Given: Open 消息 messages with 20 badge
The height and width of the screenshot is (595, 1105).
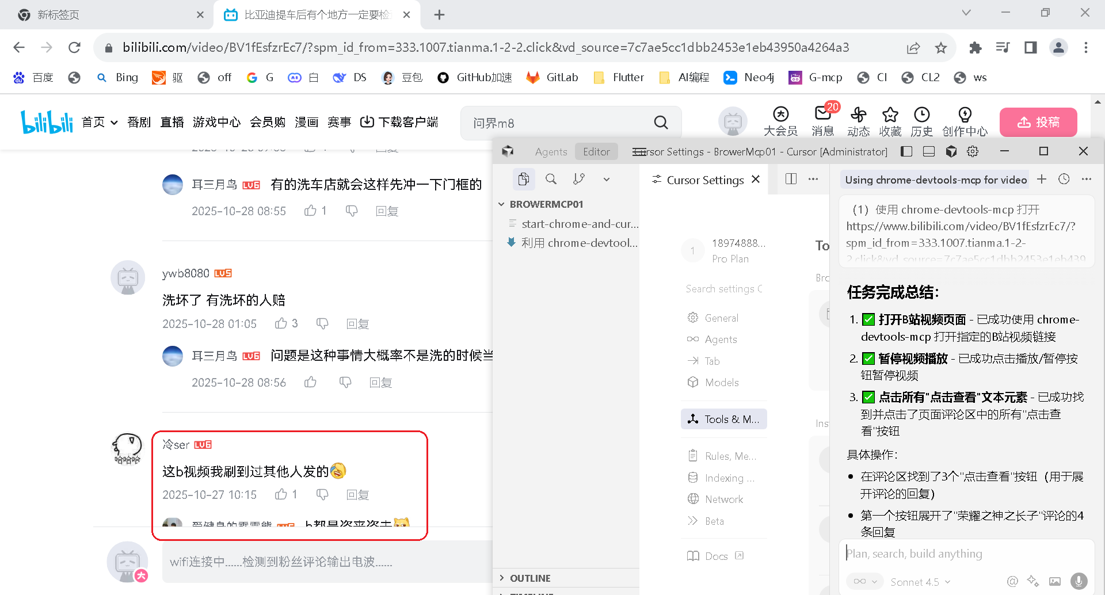Looking at the screenshot, I should tap(823, 122).
